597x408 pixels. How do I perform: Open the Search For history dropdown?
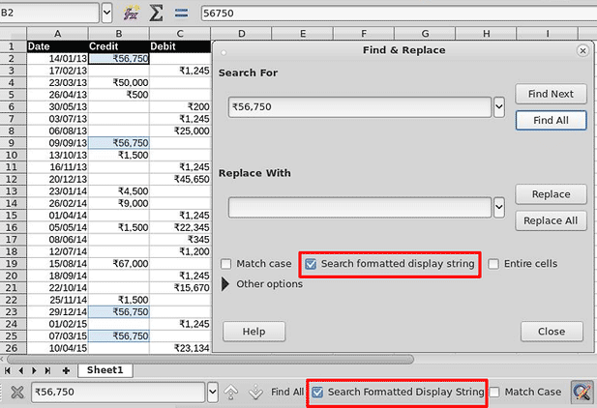(499, 107)
